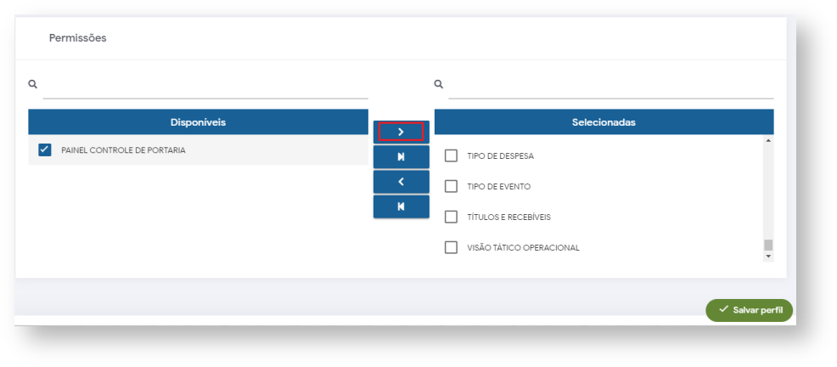The image size is (837, 367).
Task: Click the move all left button
Action: tap(401, 206)
